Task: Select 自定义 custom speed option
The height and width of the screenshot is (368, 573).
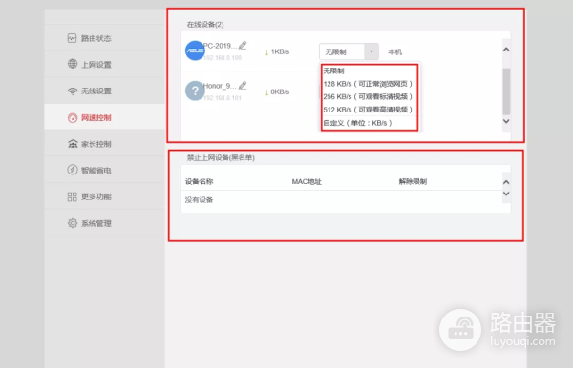Action: point(357,123)
